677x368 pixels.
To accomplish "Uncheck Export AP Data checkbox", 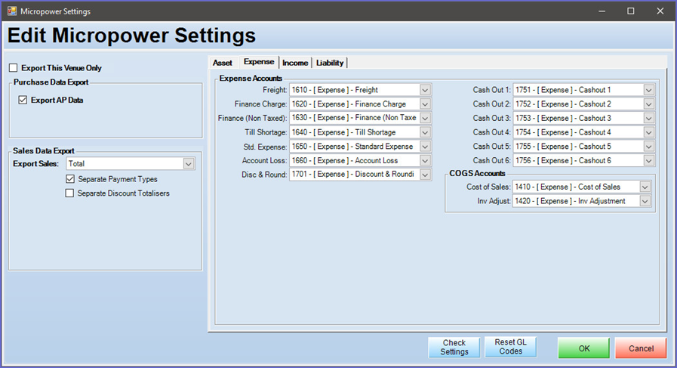I will [x=23, y=100].
